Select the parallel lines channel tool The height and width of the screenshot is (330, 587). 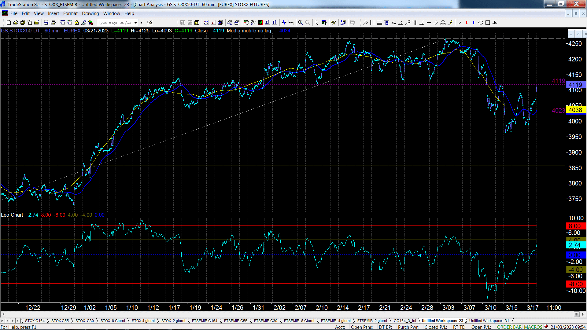click(436, 23)
